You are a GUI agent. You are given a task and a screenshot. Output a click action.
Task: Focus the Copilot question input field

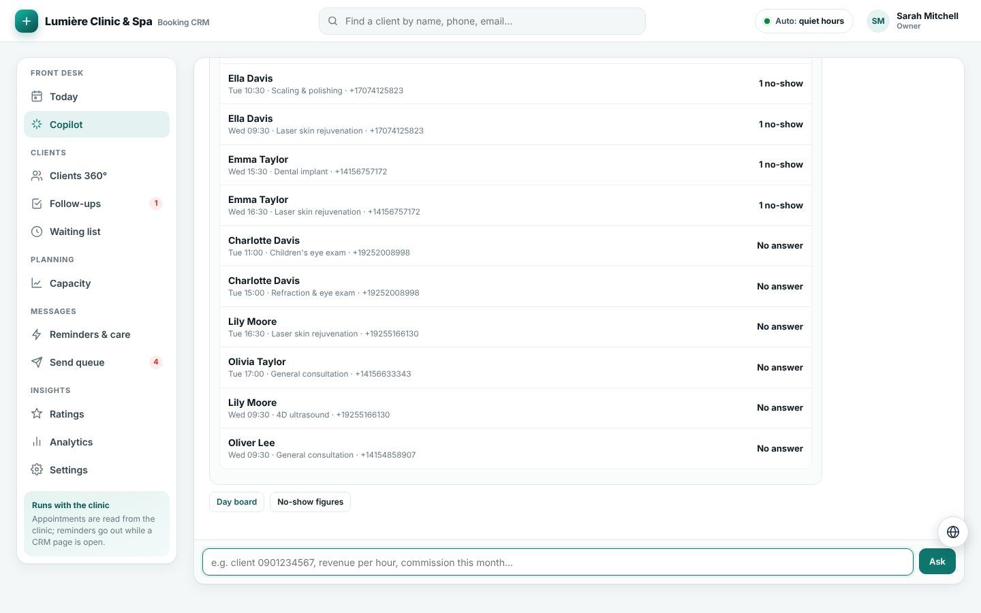tap(557, 562)
